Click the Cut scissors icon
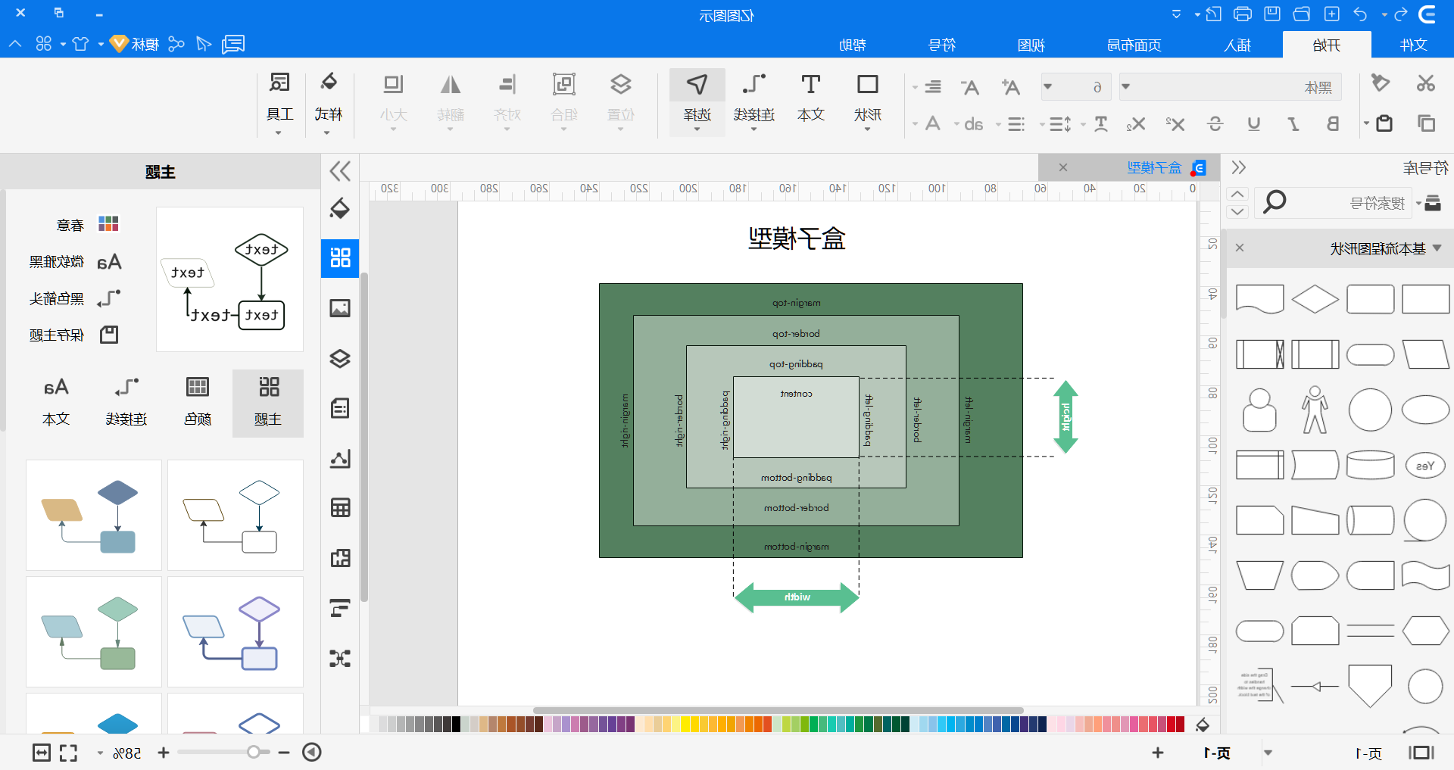1454x770 pixels. [x=1426, y=83]
